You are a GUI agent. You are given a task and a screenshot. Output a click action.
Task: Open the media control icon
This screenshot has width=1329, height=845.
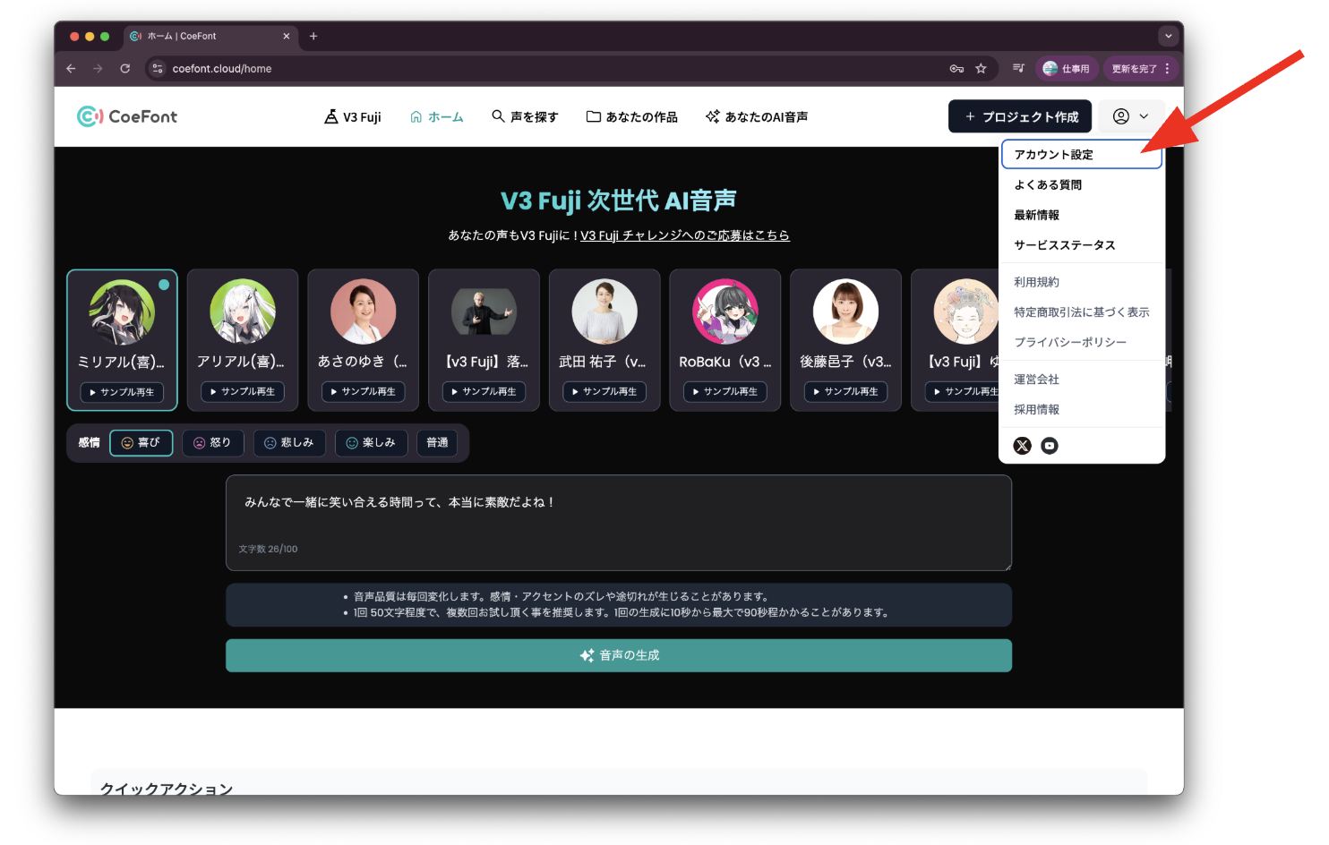[1018, 68]
